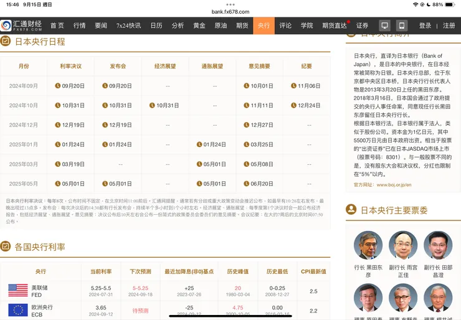
Task: Click the 副行长 雨宫正佳 portrait
Action: (403, 245)
